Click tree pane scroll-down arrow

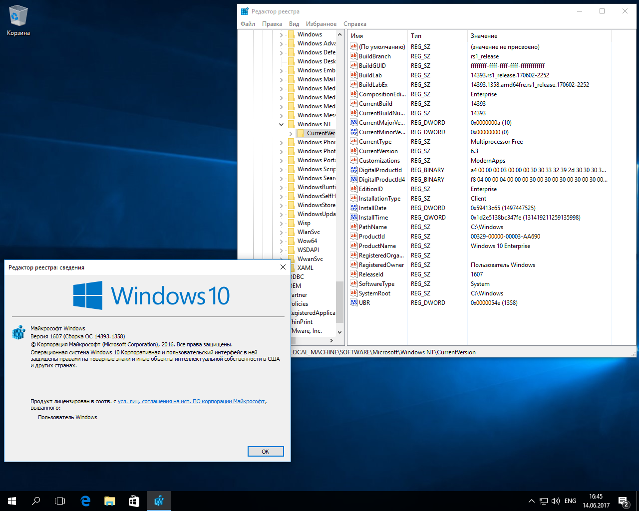pyautogui.click(x=340, y=332)
